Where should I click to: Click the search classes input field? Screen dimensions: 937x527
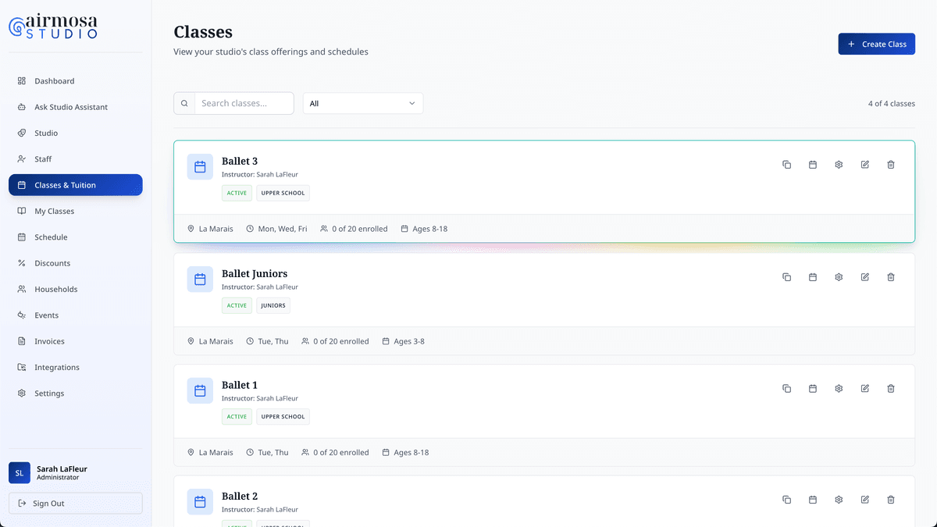coord(242,102)
